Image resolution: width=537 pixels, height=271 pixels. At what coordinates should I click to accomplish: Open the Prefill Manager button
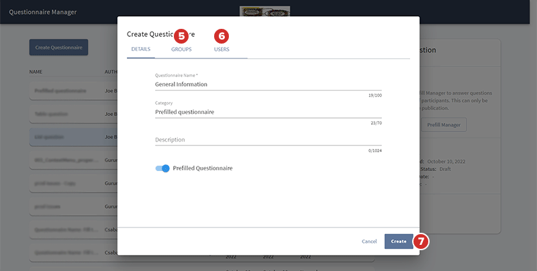click(444, 124)
